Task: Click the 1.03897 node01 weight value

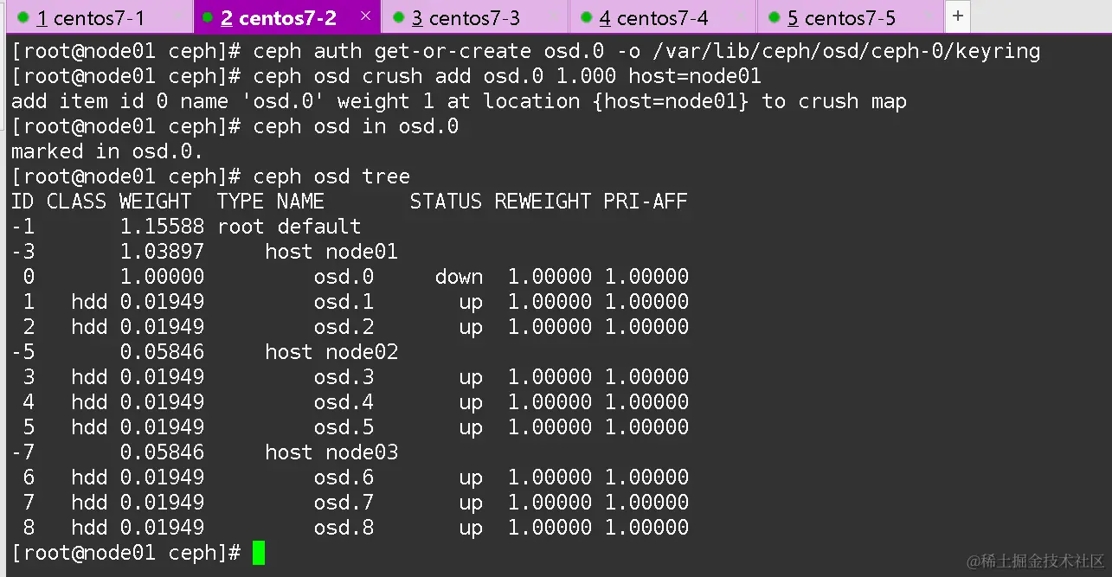Action: click(162, 252)
